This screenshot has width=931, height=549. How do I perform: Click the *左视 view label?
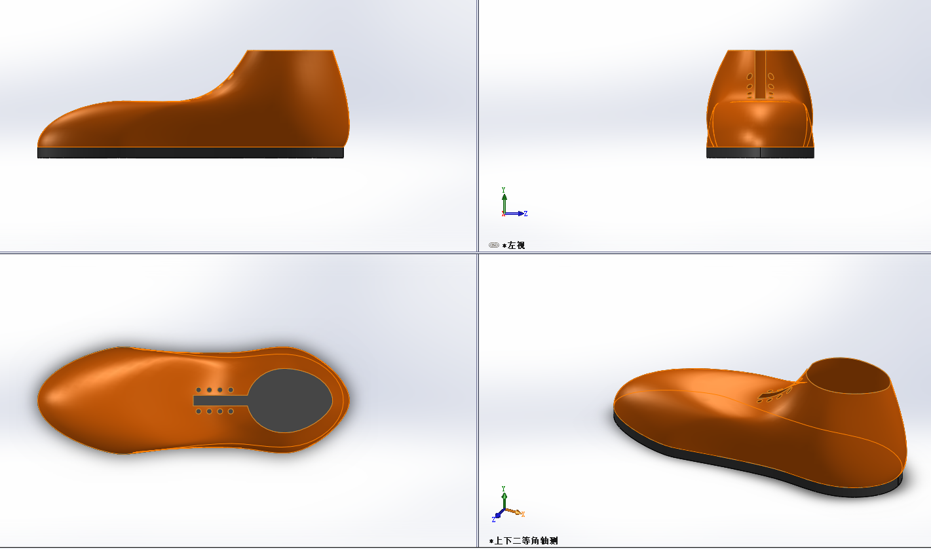pos(514,245)
